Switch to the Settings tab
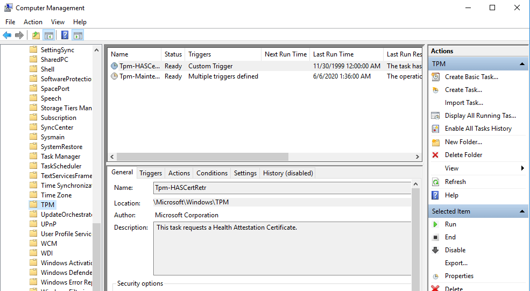 [x=245, y=173]
